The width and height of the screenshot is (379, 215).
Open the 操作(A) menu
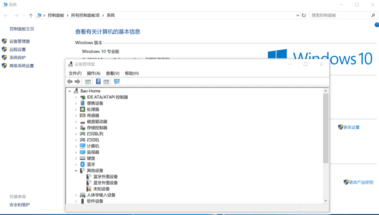(x=93, y=73)
